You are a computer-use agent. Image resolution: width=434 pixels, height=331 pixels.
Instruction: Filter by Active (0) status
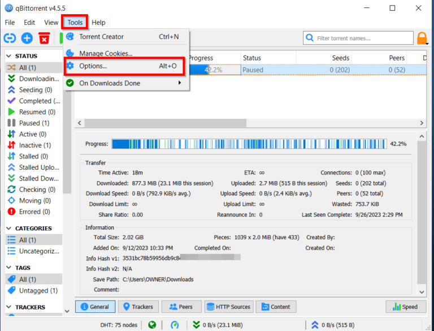pyautogui.click(x=34, y=134)
